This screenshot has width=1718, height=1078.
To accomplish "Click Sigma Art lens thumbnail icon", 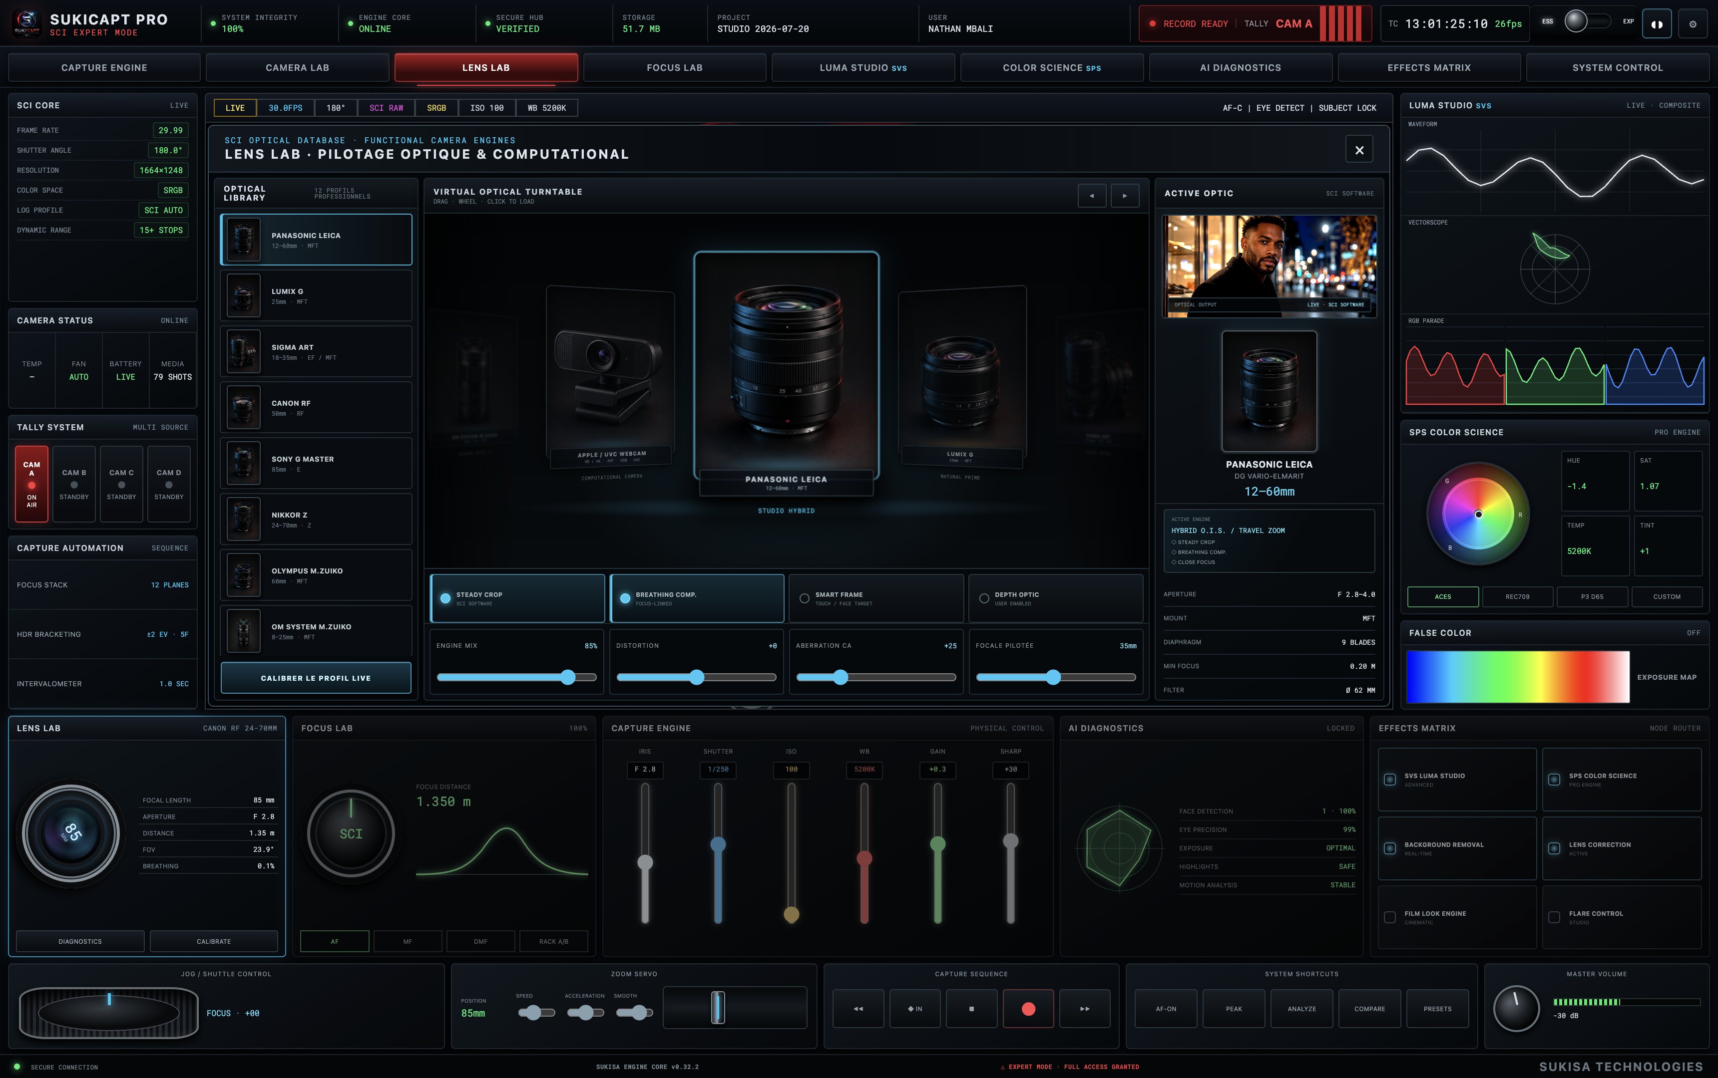I will point(243,351).
